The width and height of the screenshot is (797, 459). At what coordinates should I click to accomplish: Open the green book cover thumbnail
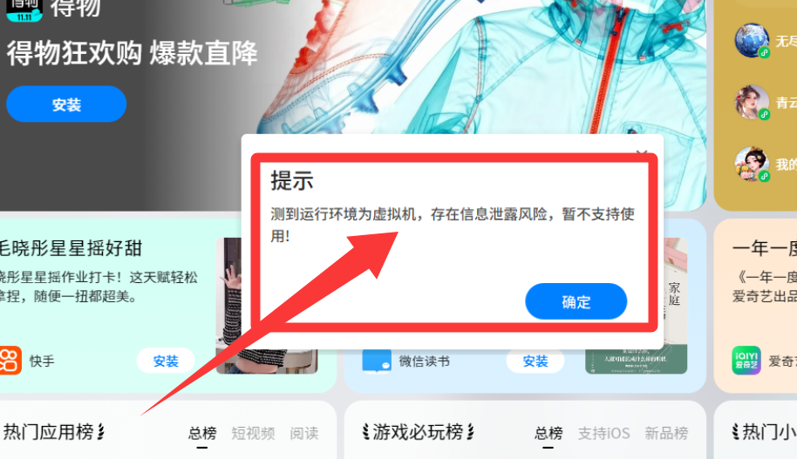coord(636,306)
